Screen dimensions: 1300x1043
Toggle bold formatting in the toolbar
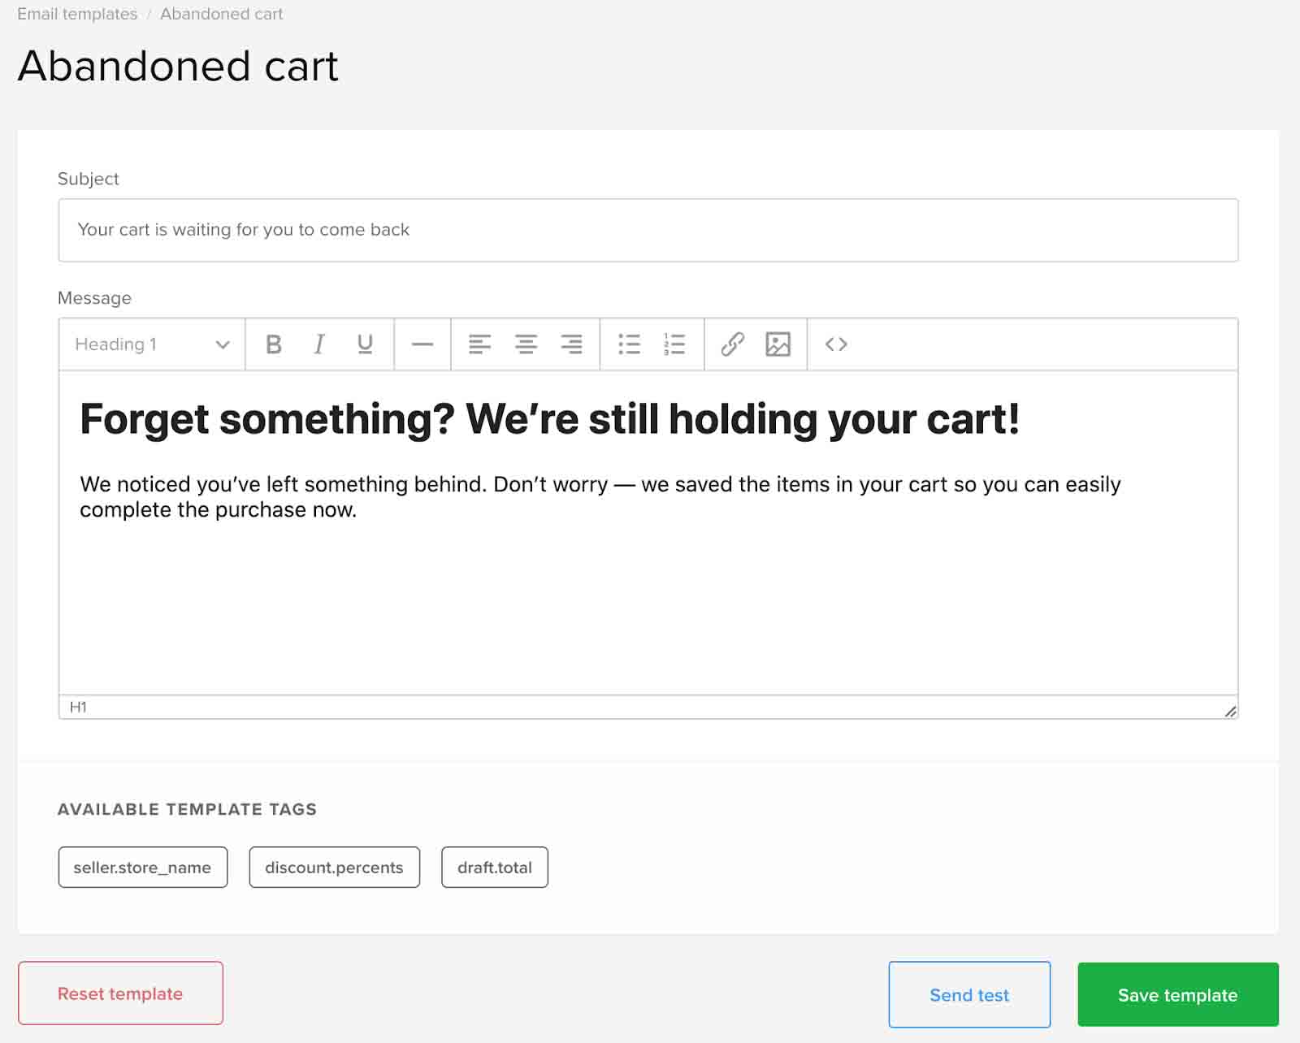tap(274, 344)
